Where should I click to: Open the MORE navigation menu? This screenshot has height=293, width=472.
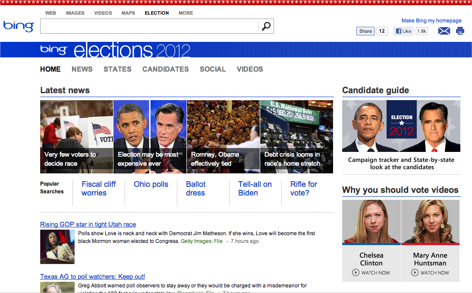point(186,13)
